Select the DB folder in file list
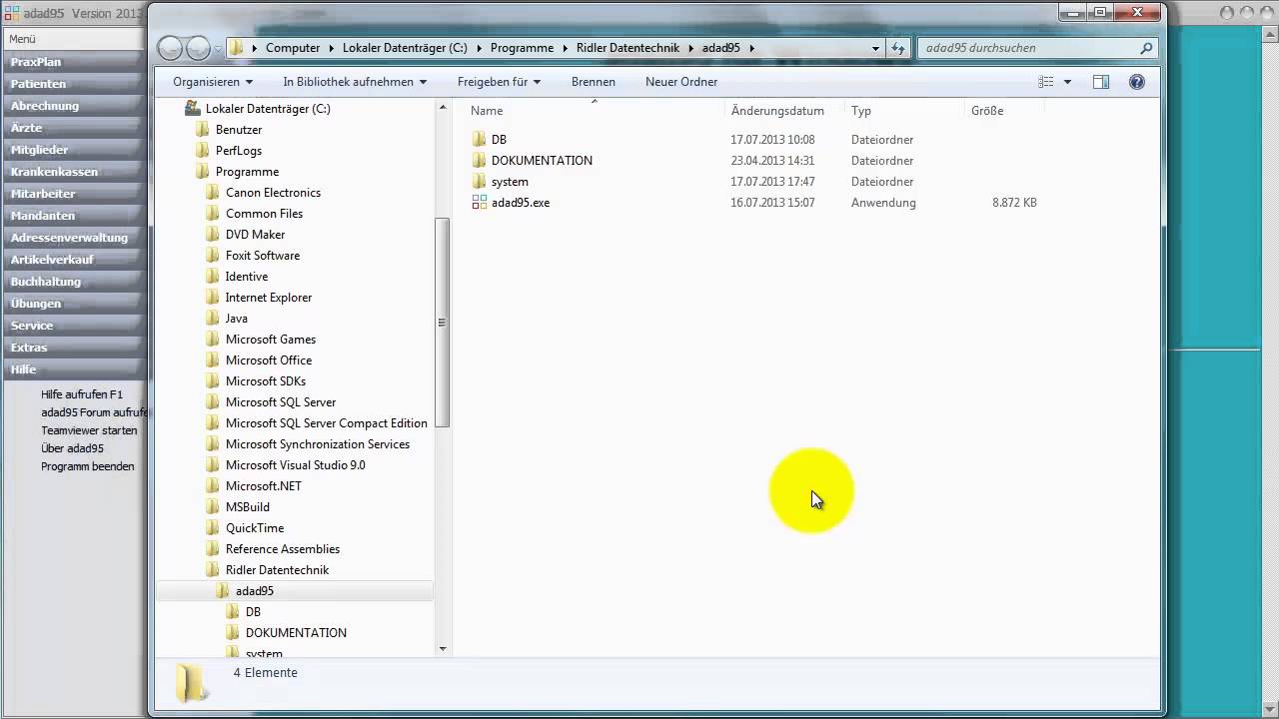 click(x=499, y=140)
